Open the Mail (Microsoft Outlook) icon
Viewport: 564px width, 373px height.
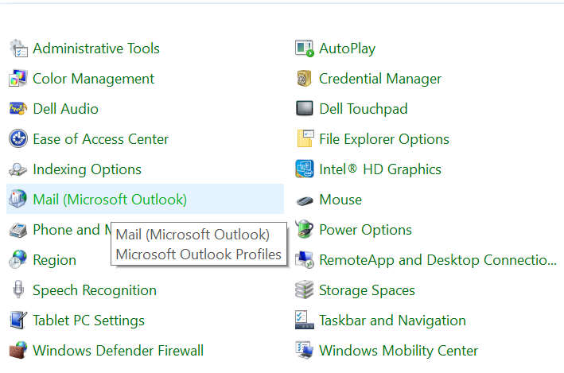pos(18,200)
